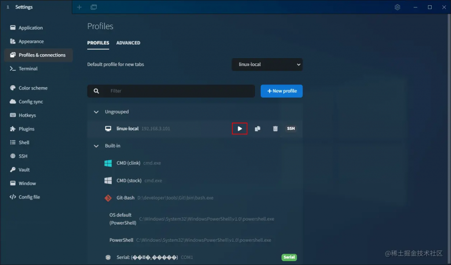Screen dimensions: 451x265
Task: Click the 192.168.3.101 address text
Action: [155, 129]
